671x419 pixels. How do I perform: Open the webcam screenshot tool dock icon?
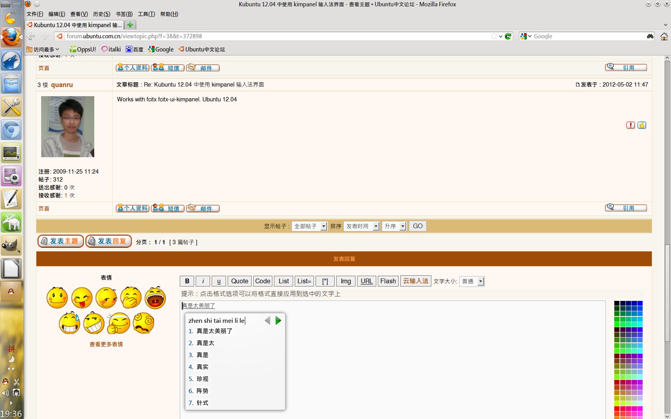click(x=11, y=176)
